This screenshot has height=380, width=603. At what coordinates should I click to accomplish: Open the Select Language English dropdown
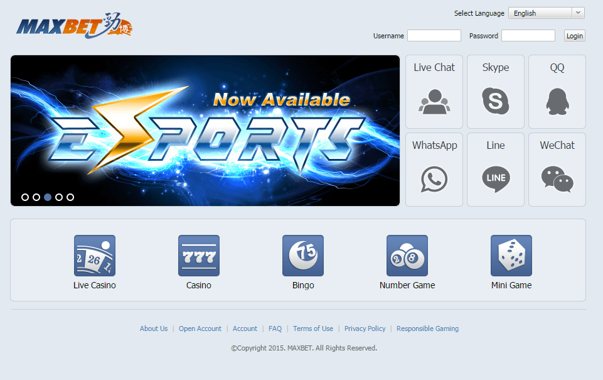(x=546, y=13)
